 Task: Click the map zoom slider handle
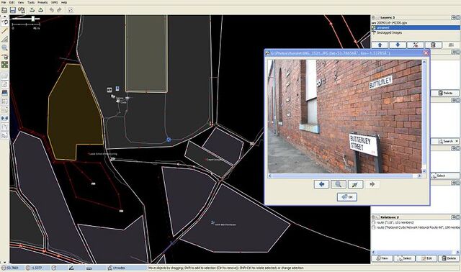[x=33, y=19]
